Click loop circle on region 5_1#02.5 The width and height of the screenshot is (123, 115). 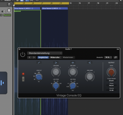(x=60, y=8)
